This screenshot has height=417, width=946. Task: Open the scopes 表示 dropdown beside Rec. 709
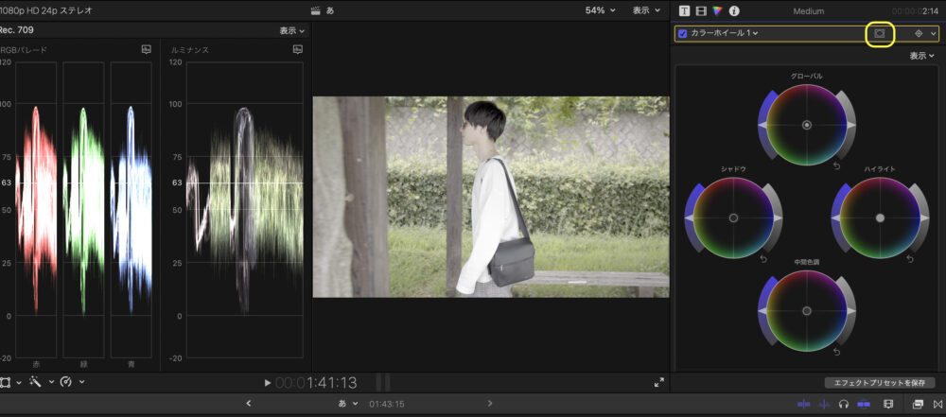tap(292, 30)
